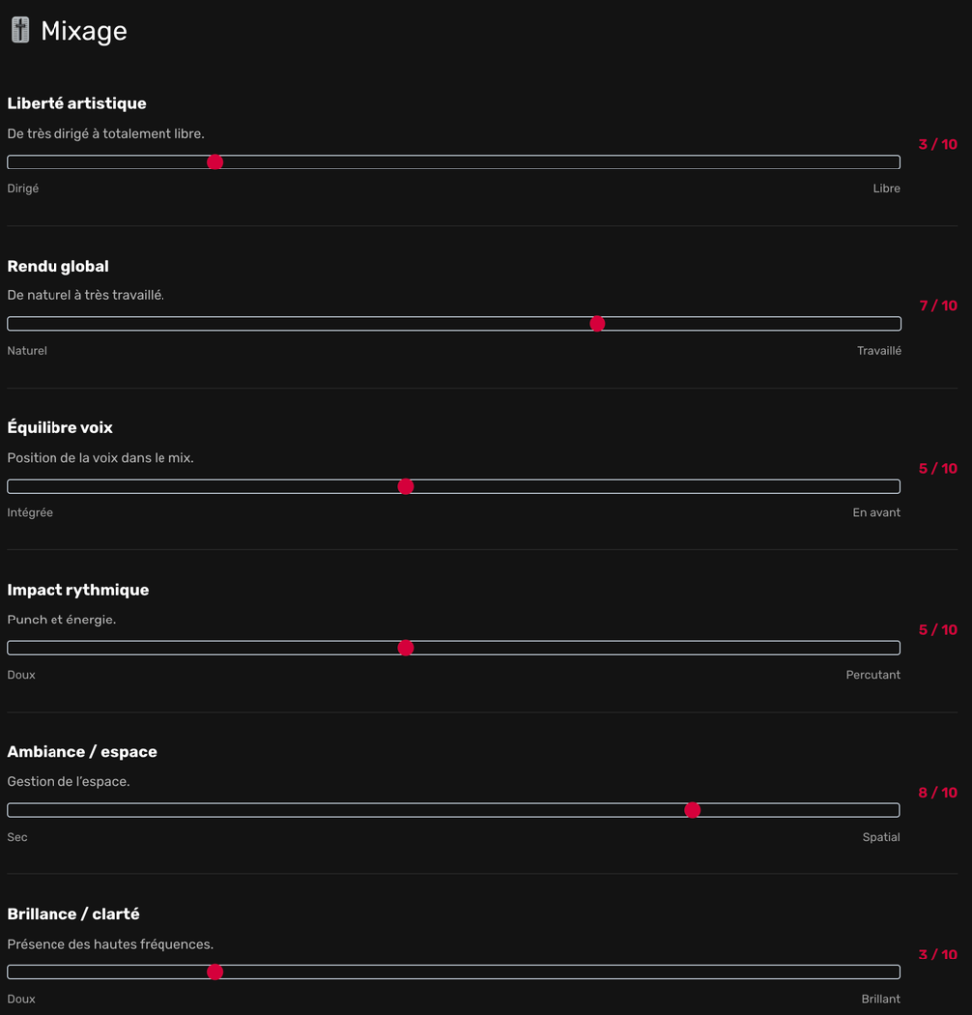The width and height of the screenshot is (972, 1015).
Task: Click the Dirigé label under the first slider
Action: click(22, 188)
